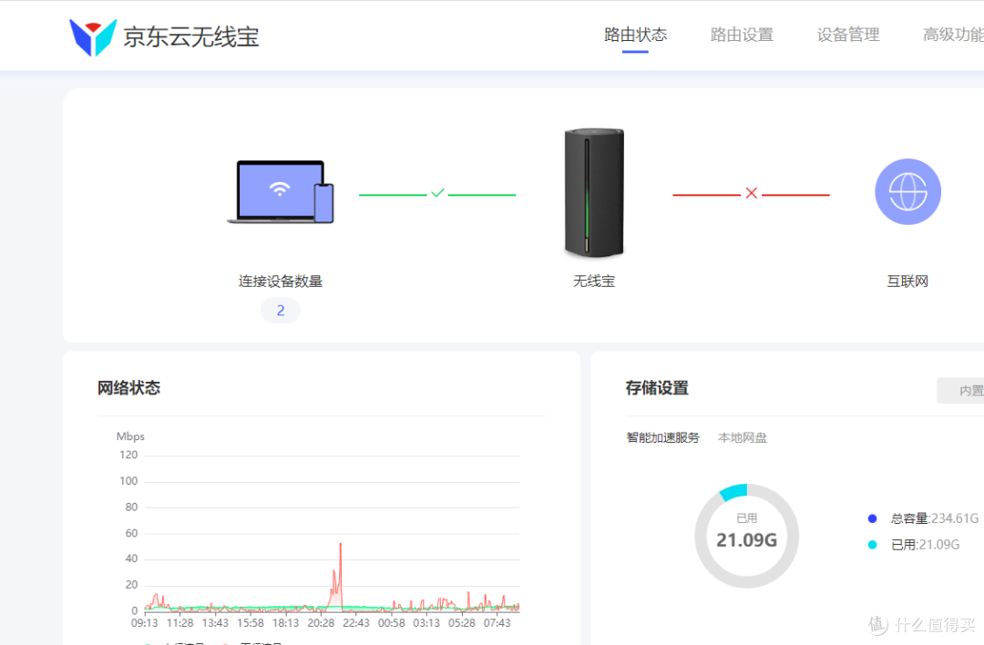
Task: Click the internet globe icon
Action: pyautogui.click(x=907, y=191)
